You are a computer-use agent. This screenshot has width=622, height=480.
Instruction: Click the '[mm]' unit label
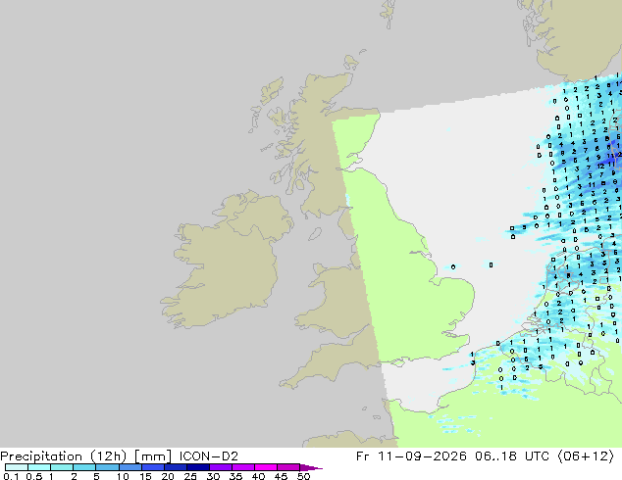tap(153, 456)
